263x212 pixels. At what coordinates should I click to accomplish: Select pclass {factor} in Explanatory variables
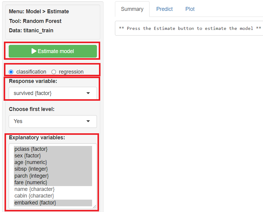click(x=31, y=149)
